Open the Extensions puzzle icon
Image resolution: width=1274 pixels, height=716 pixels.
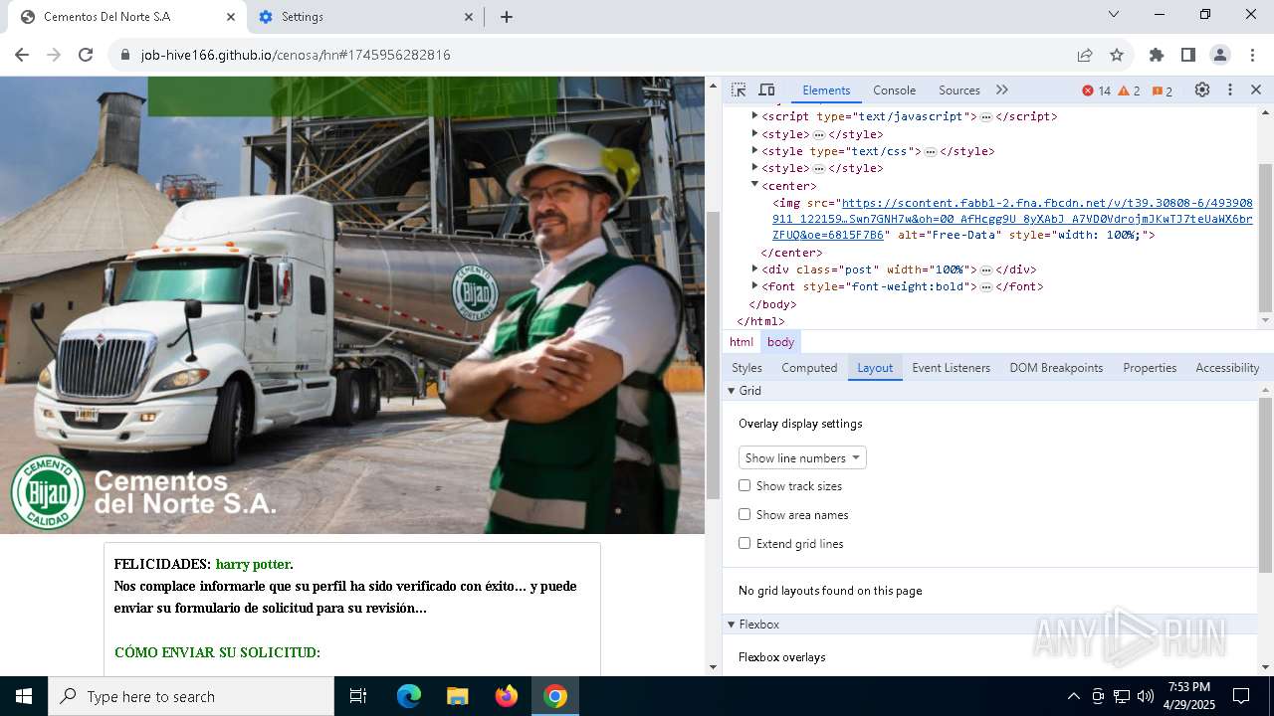pyautogui.click(x=1157, y=55)
